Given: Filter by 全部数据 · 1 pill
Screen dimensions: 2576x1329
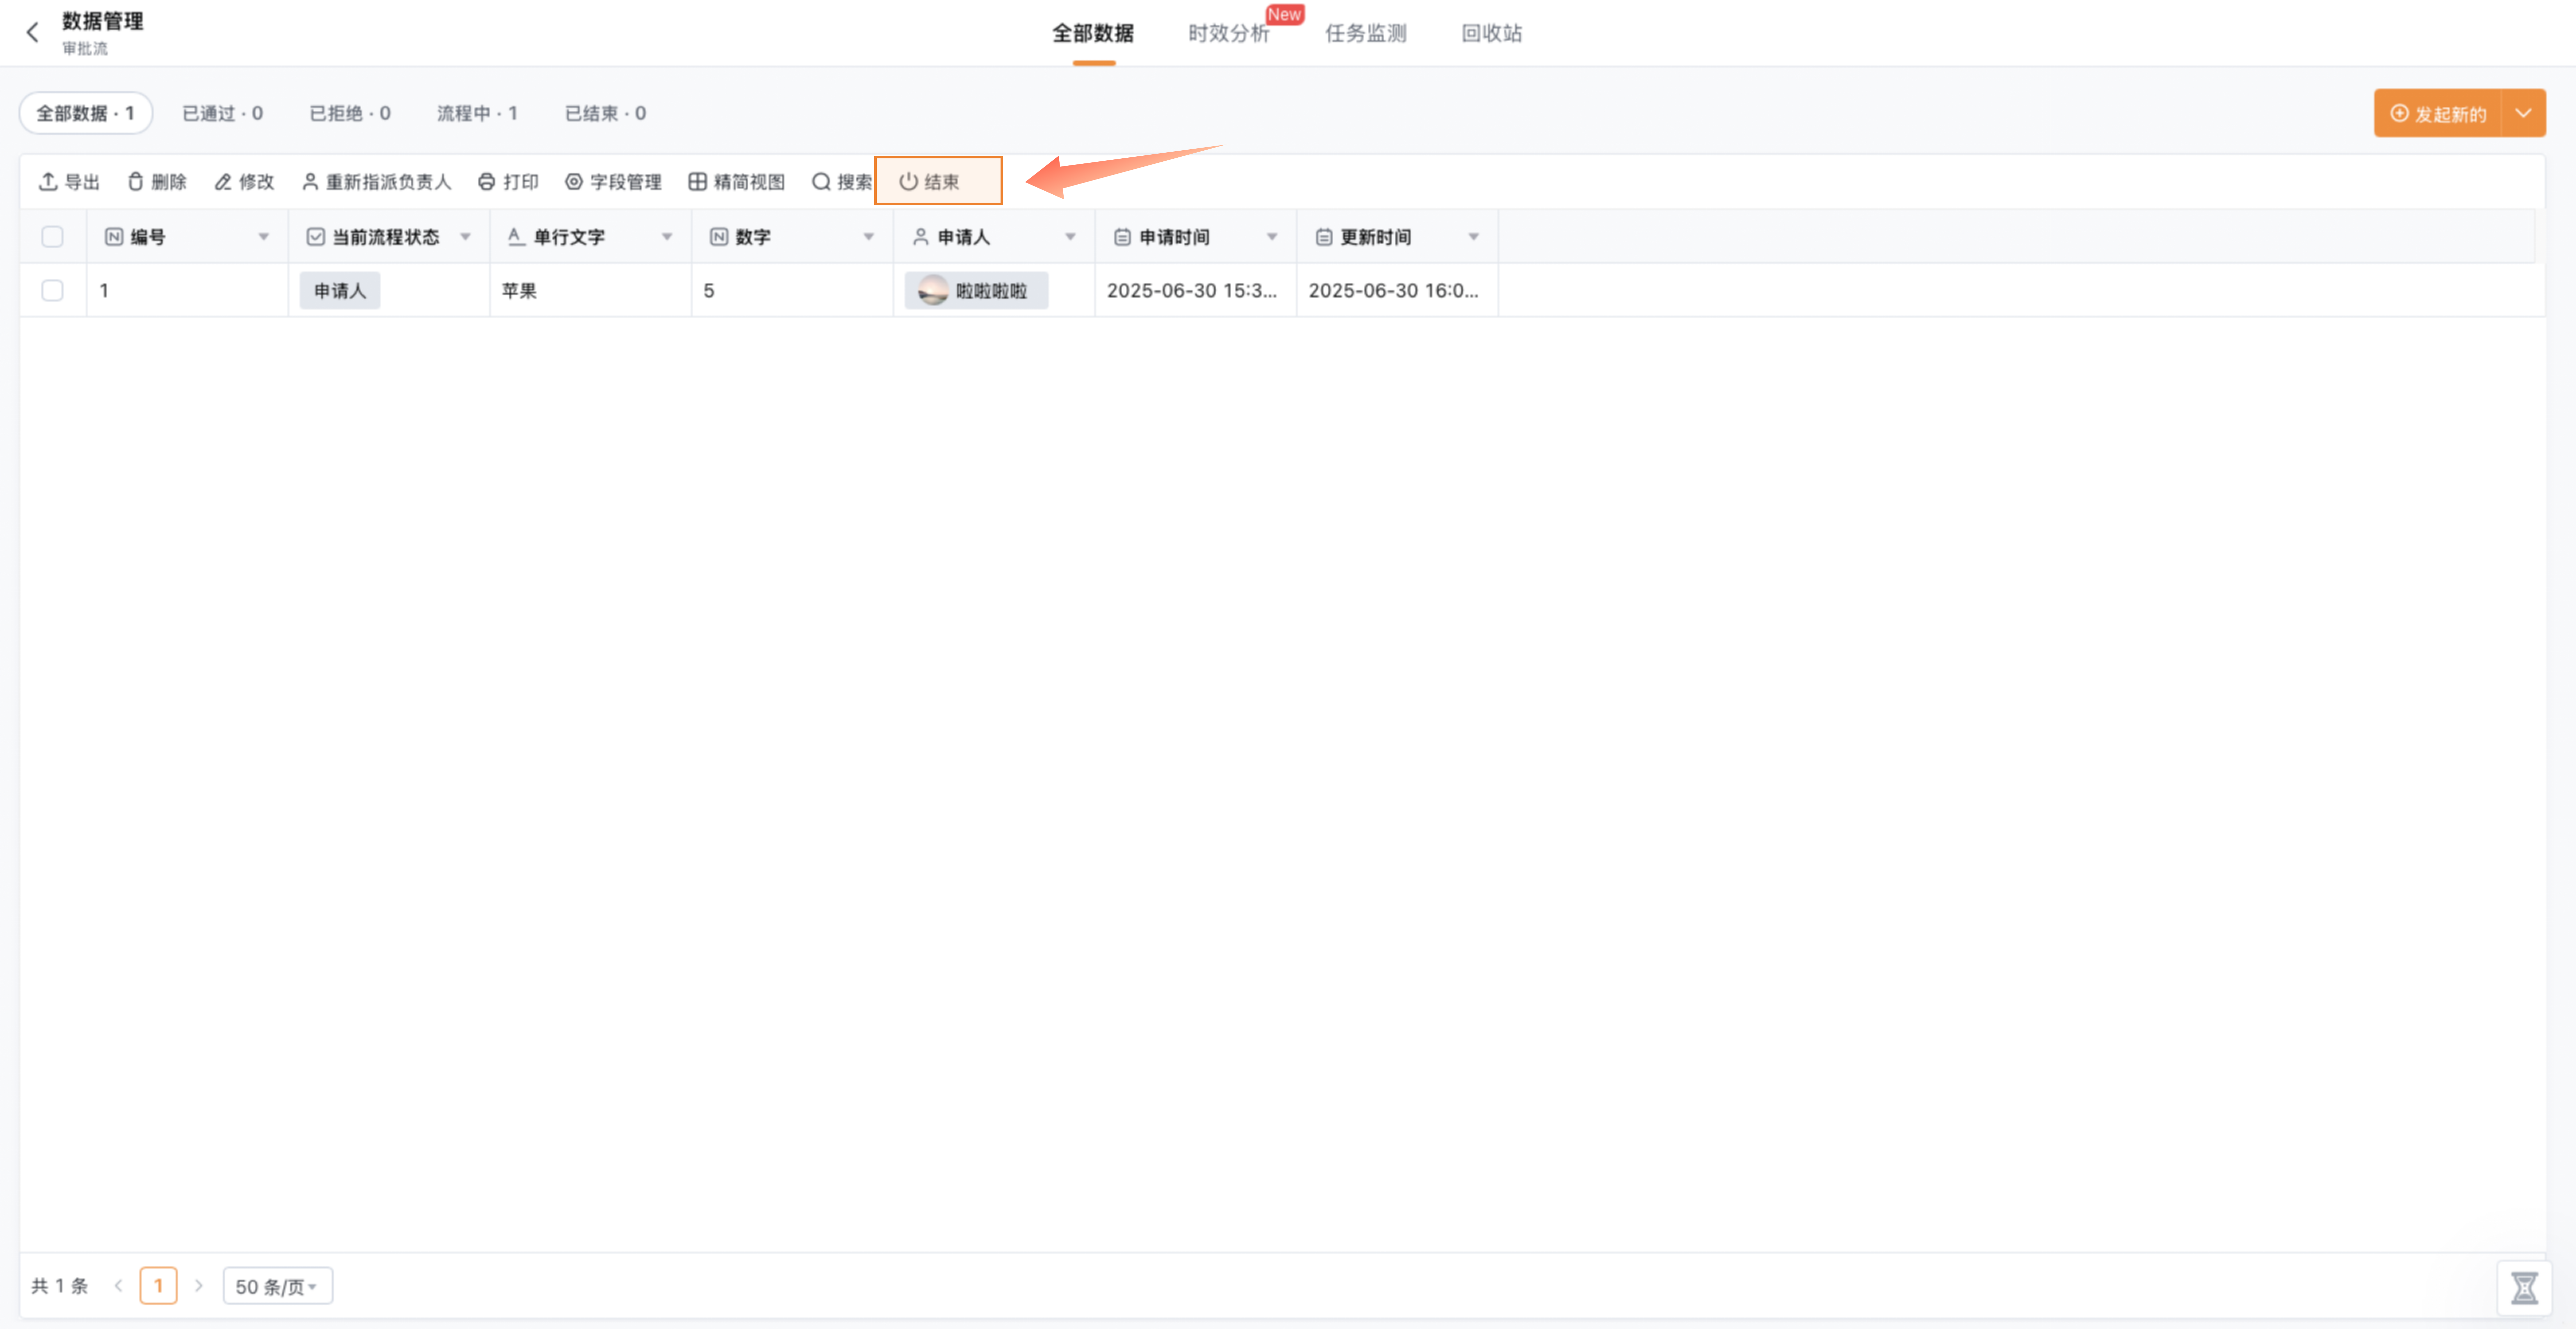Looking at the screenshot, I should [x=86, y=113].
